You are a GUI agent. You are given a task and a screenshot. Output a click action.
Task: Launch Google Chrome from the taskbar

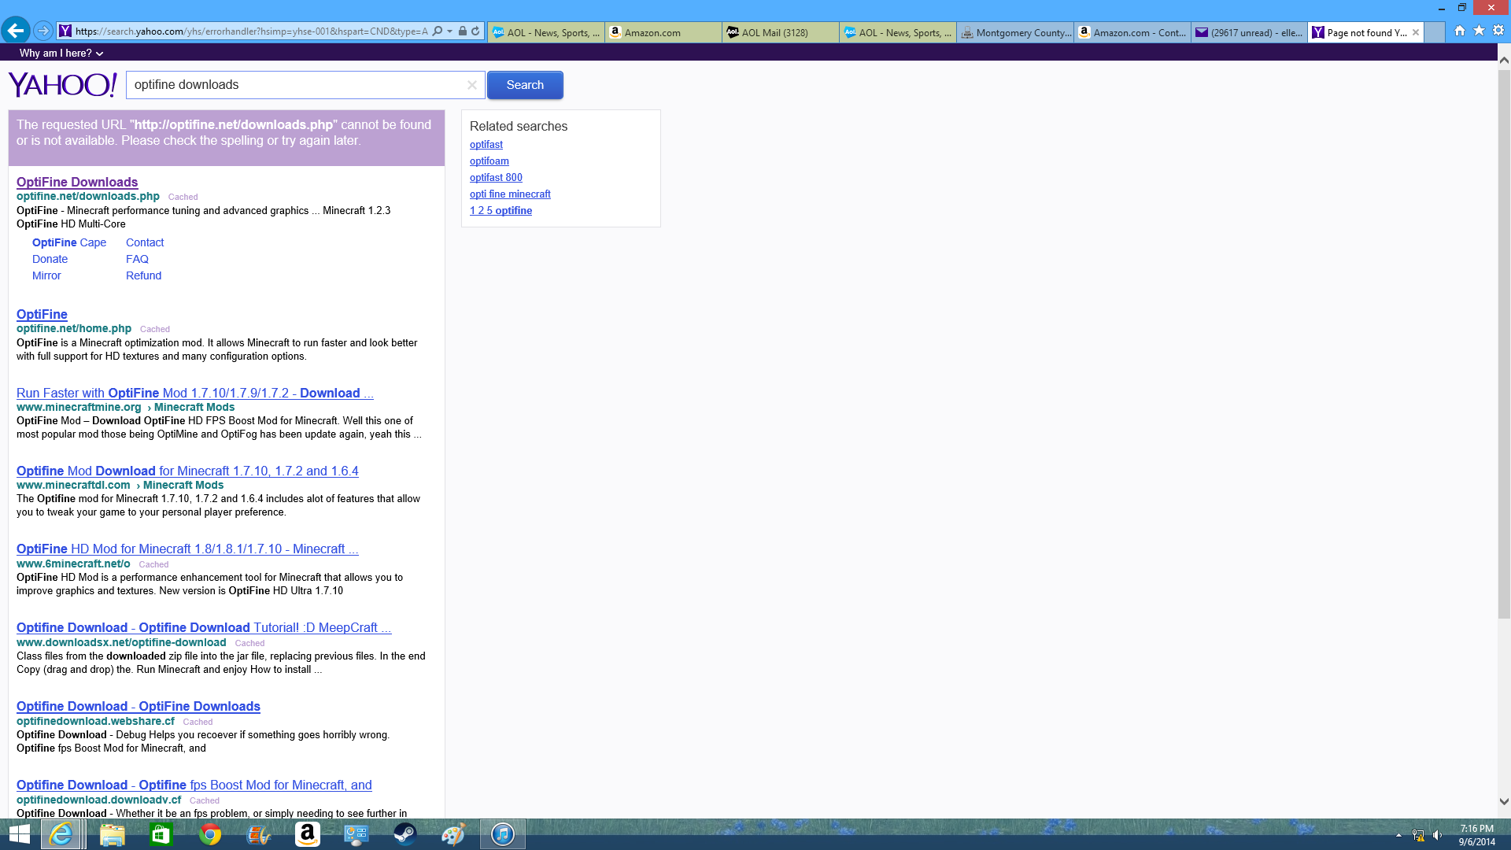[x=210, y=834]
